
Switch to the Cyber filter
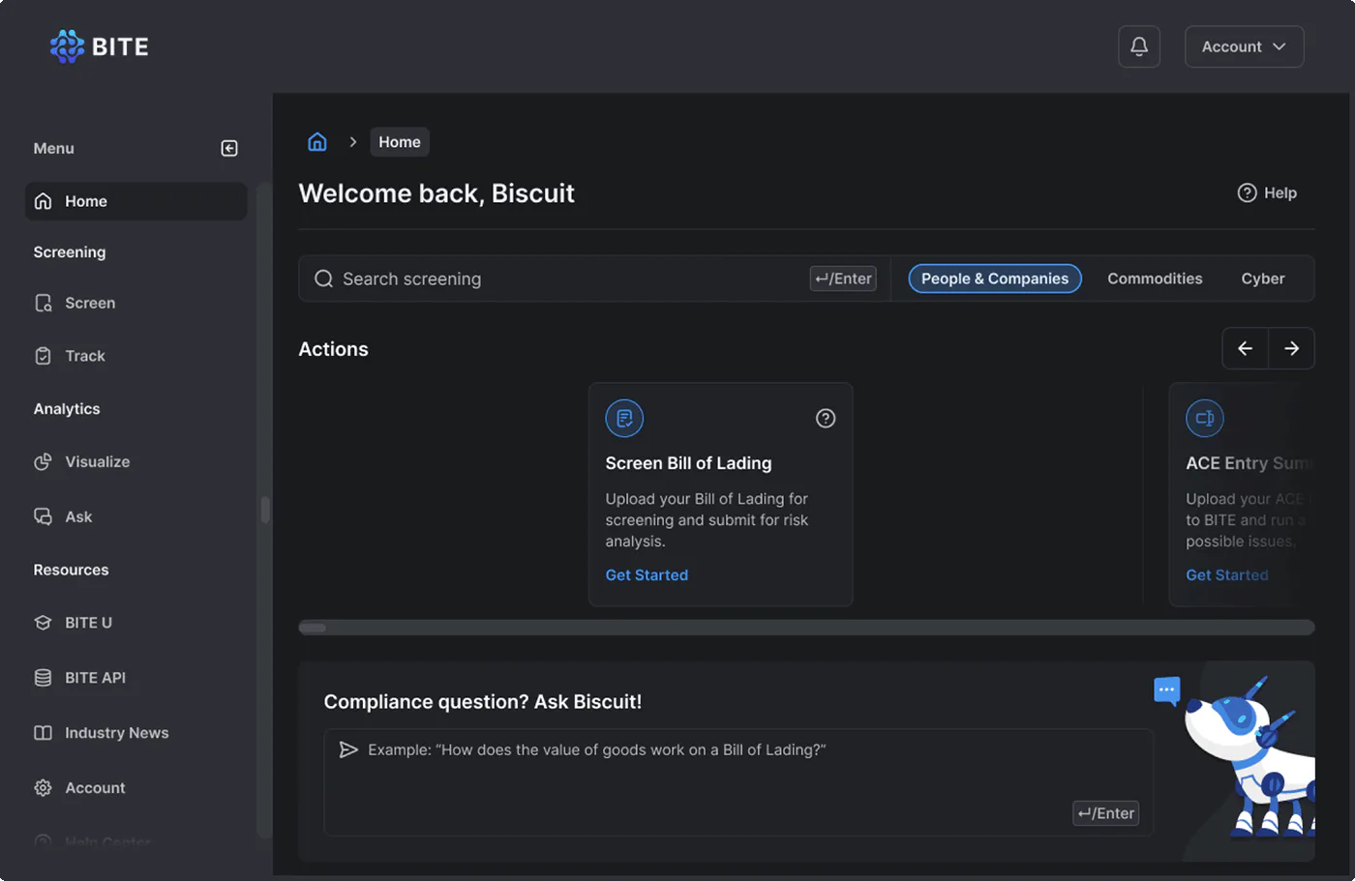point(1263,279)
